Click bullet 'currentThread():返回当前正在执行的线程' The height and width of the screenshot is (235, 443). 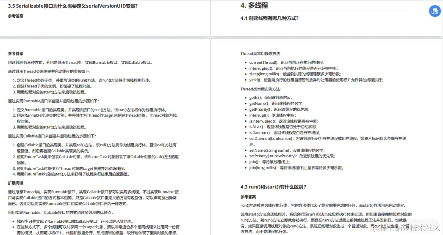click(x=287, y=63)
